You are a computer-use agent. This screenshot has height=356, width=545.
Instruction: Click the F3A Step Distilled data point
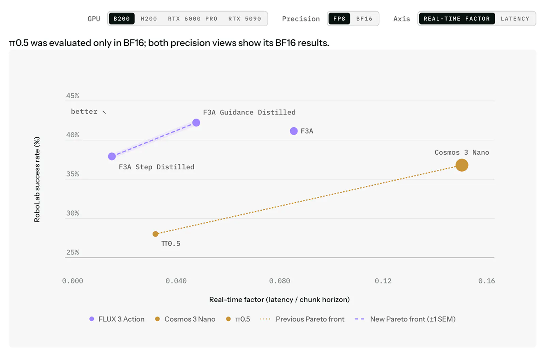[112, 156]
